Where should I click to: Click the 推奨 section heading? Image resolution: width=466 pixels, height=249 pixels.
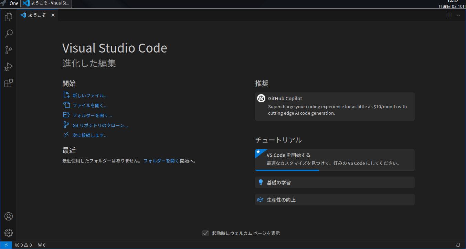(x=262, y=83)
